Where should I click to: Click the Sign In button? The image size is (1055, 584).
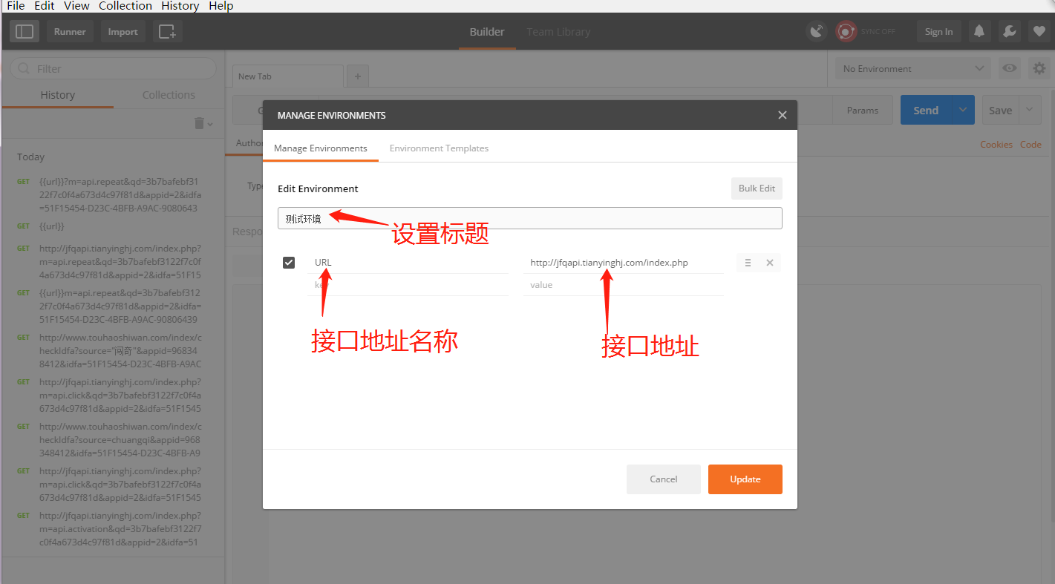coord(939,32)
